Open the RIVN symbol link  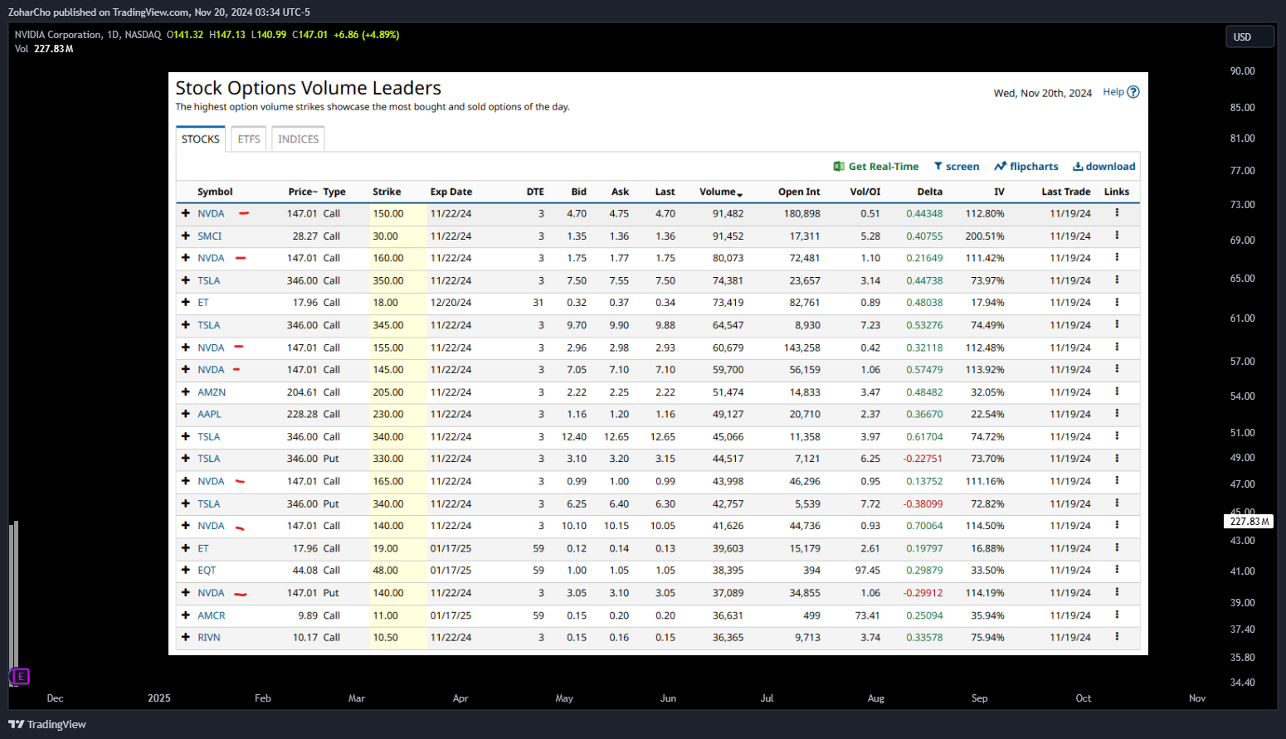pos(209,638)
